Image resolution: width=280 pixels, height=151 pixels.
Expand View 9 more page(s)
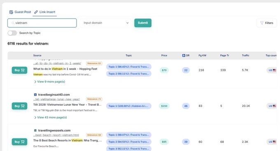49,82
